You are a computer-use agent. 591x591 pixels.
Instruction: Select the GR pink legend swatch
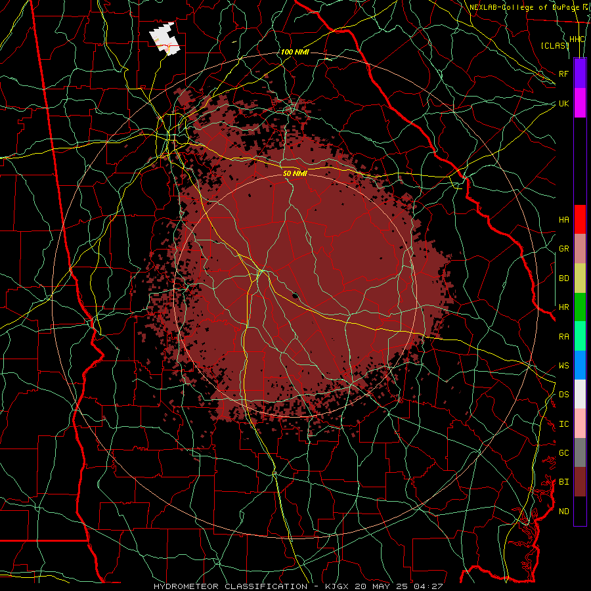pyautogui.click(x=580, y=248)
